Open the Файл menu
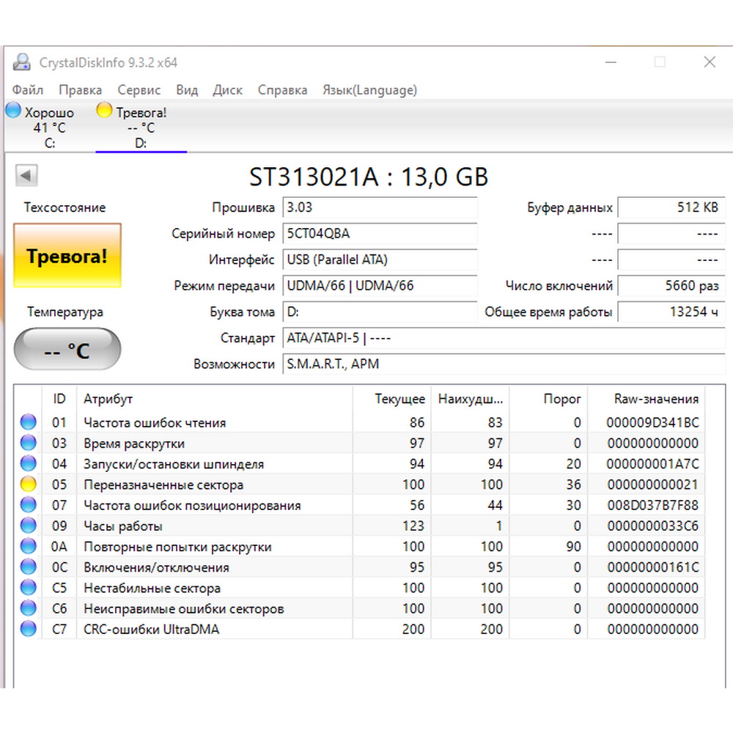 coord(28,89)
